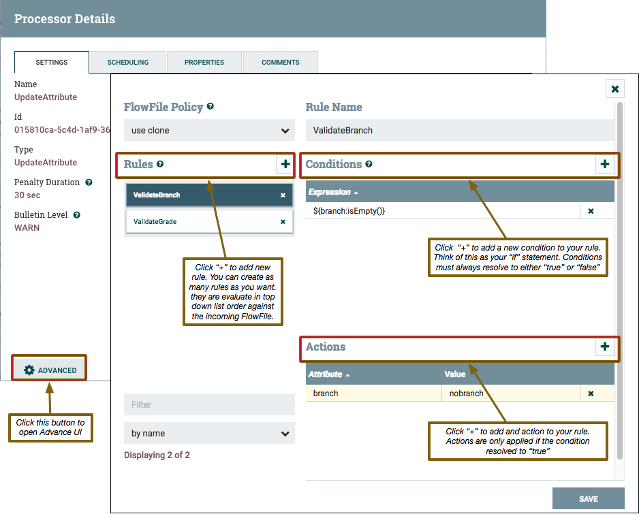639x514 pixels.
Task: Open the by name sorting dropdown
Action: point(209,433)
